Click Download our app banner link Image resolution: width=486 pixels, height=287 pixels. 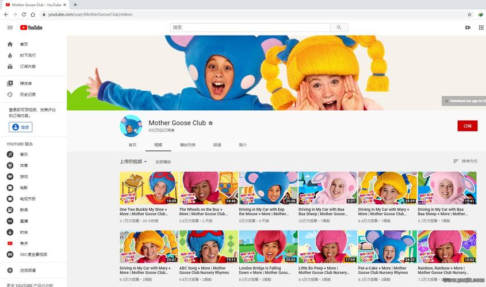pyautogui.click(x=464, y=101)
